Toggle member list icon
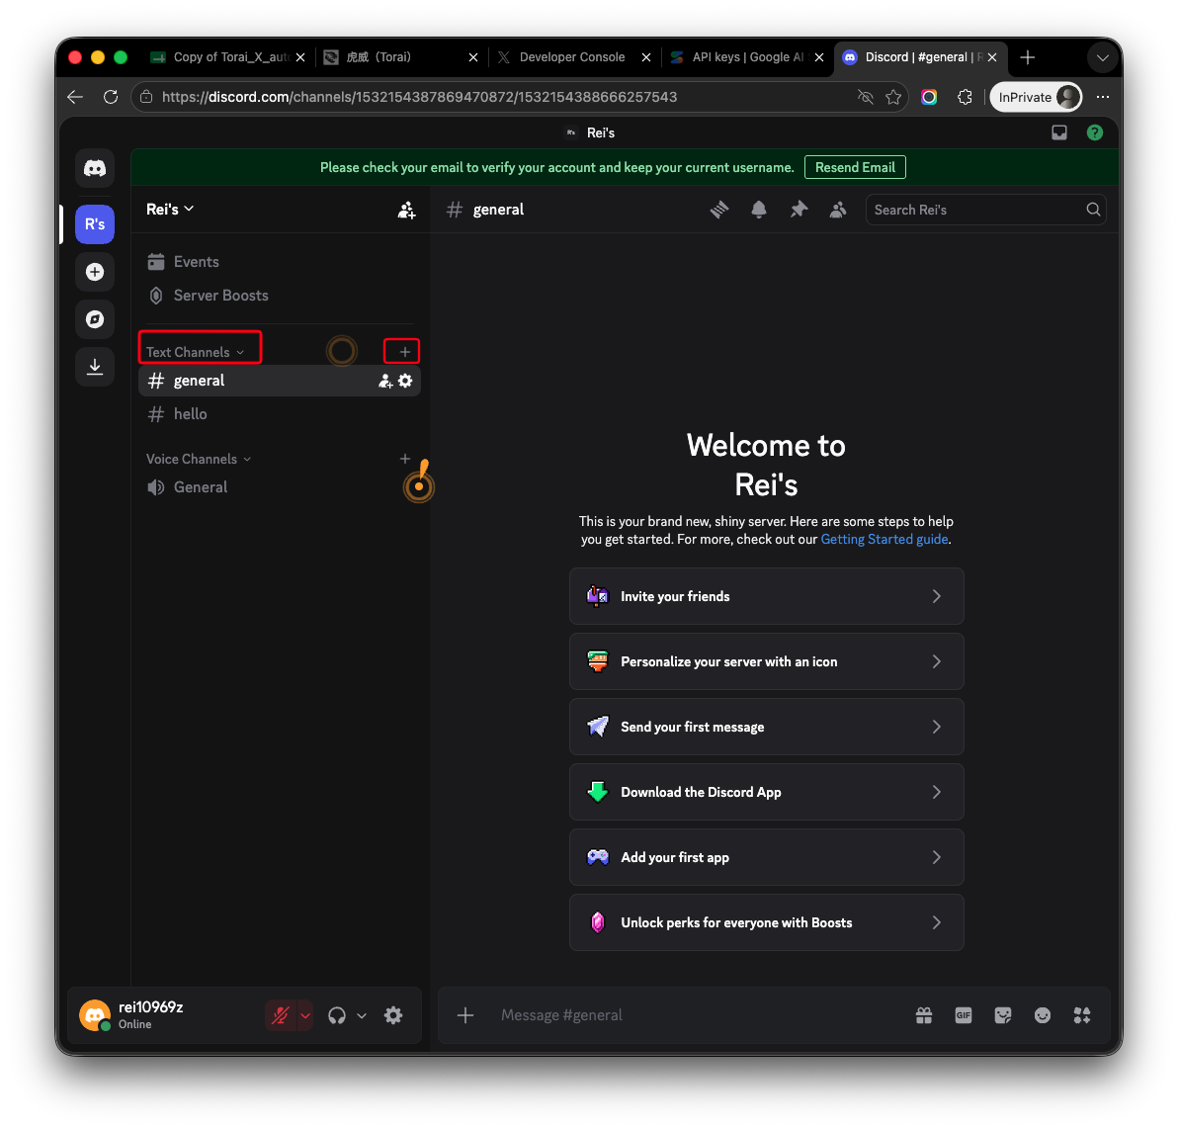 [x=838, y=210]
